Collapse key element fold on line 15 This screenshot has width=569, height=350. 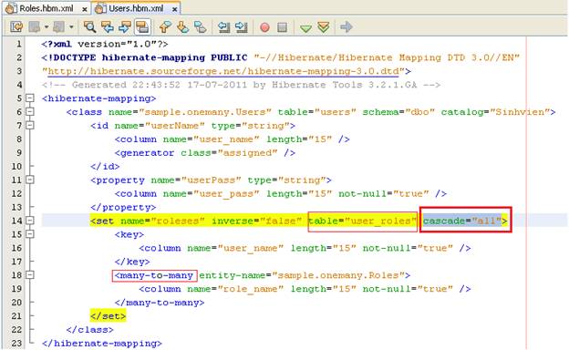[x=30, y=234]
